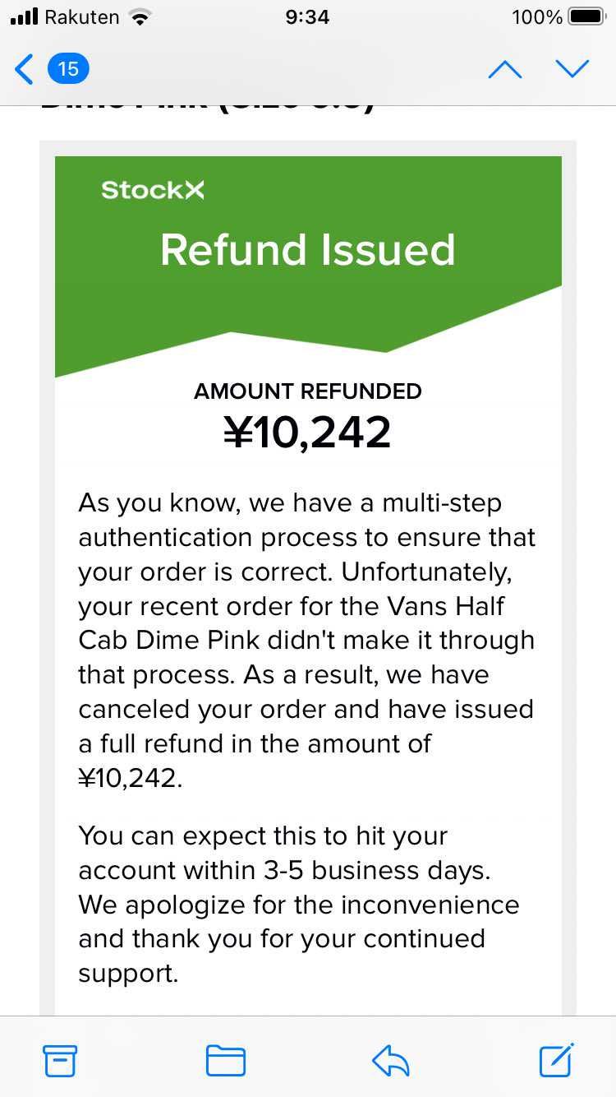Viewport: 616px width, 1097px height.
Task: Tap the reply arrow icon
Action: [x=391, y=1061]
